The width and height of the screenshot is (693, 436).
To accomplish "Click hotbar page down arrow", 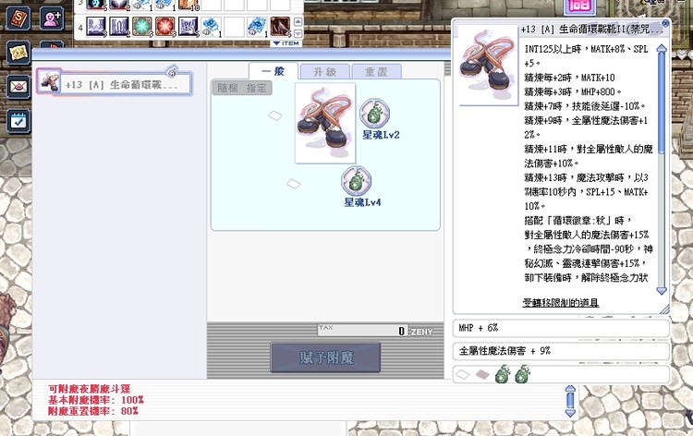I will pyautogui.click(x=298, y=33).
